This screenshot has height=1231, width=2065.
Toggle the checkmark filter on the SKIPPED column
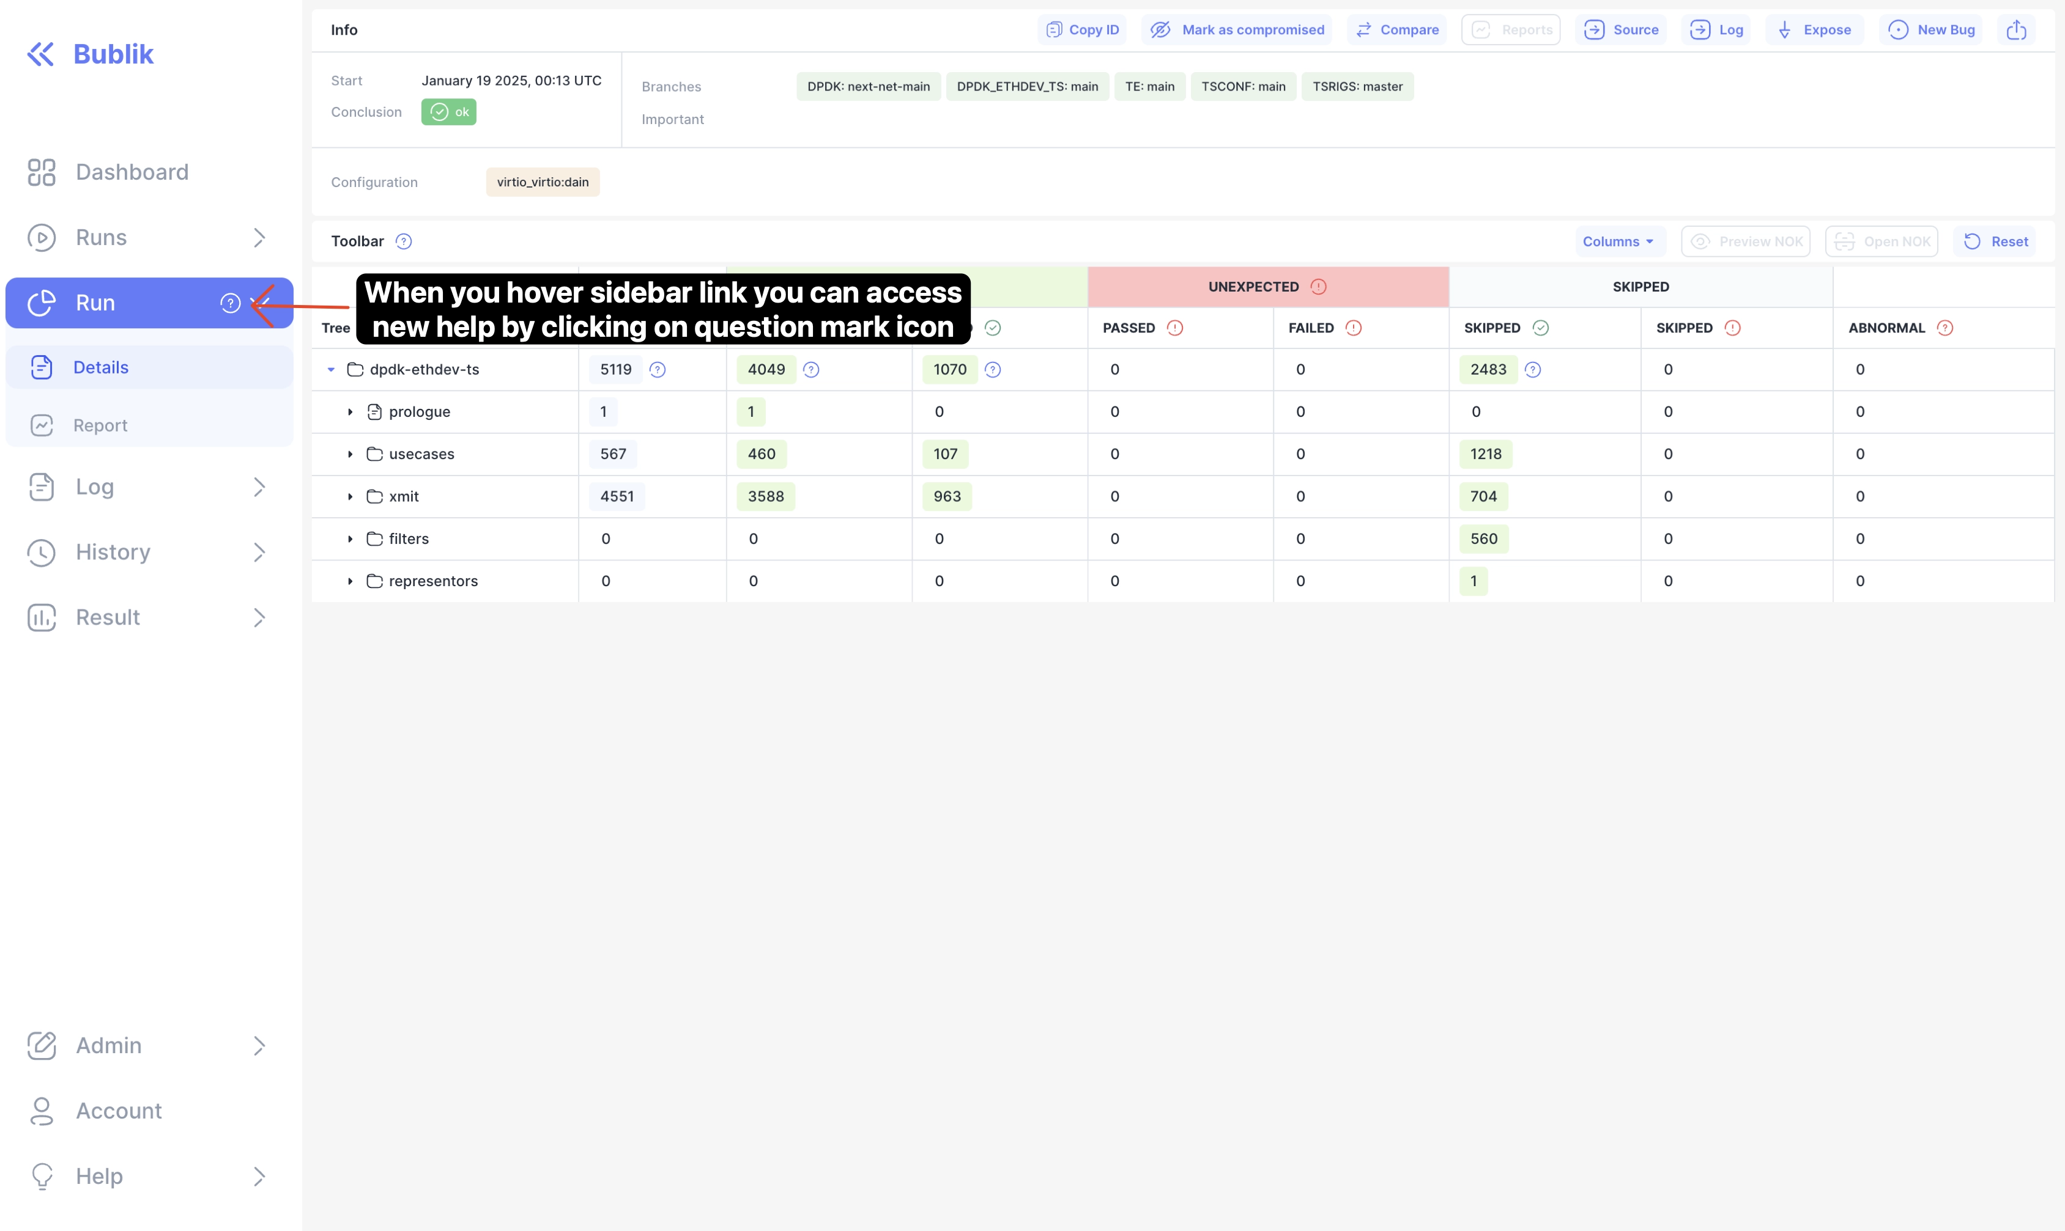(1540, 328)
